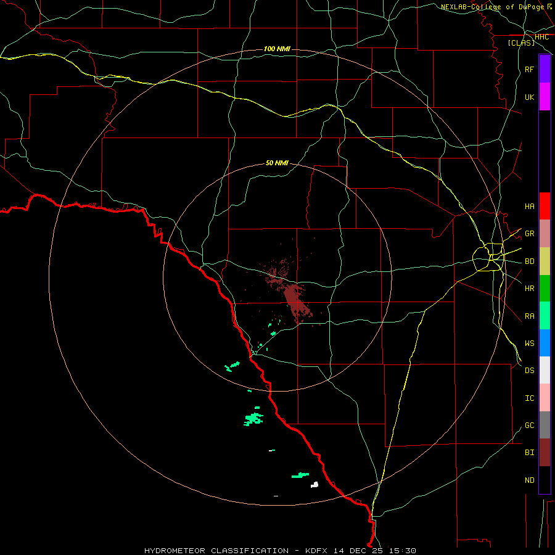Click the HR legend label
Viewport: 555px width, 555px height.
pyautogui.click(x=529, y=289)
